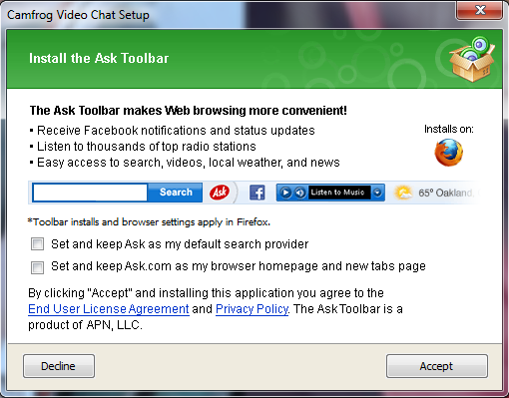Click the Facebook icon in toolbar preview

257,193
